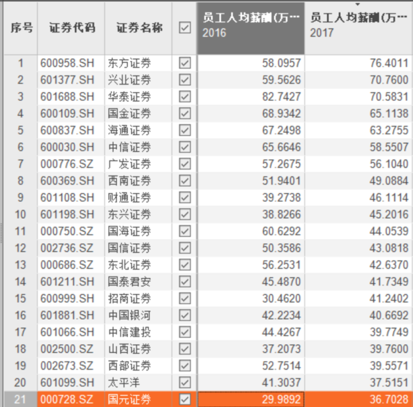Select the 山西证券 name cell
413x407 pixels.
click(x=129, y=349)
